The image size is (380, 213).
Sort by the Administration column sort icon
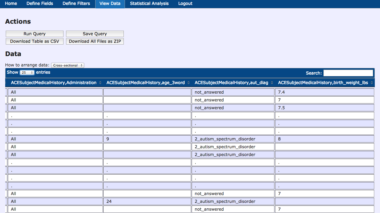(x=100, y=83)
